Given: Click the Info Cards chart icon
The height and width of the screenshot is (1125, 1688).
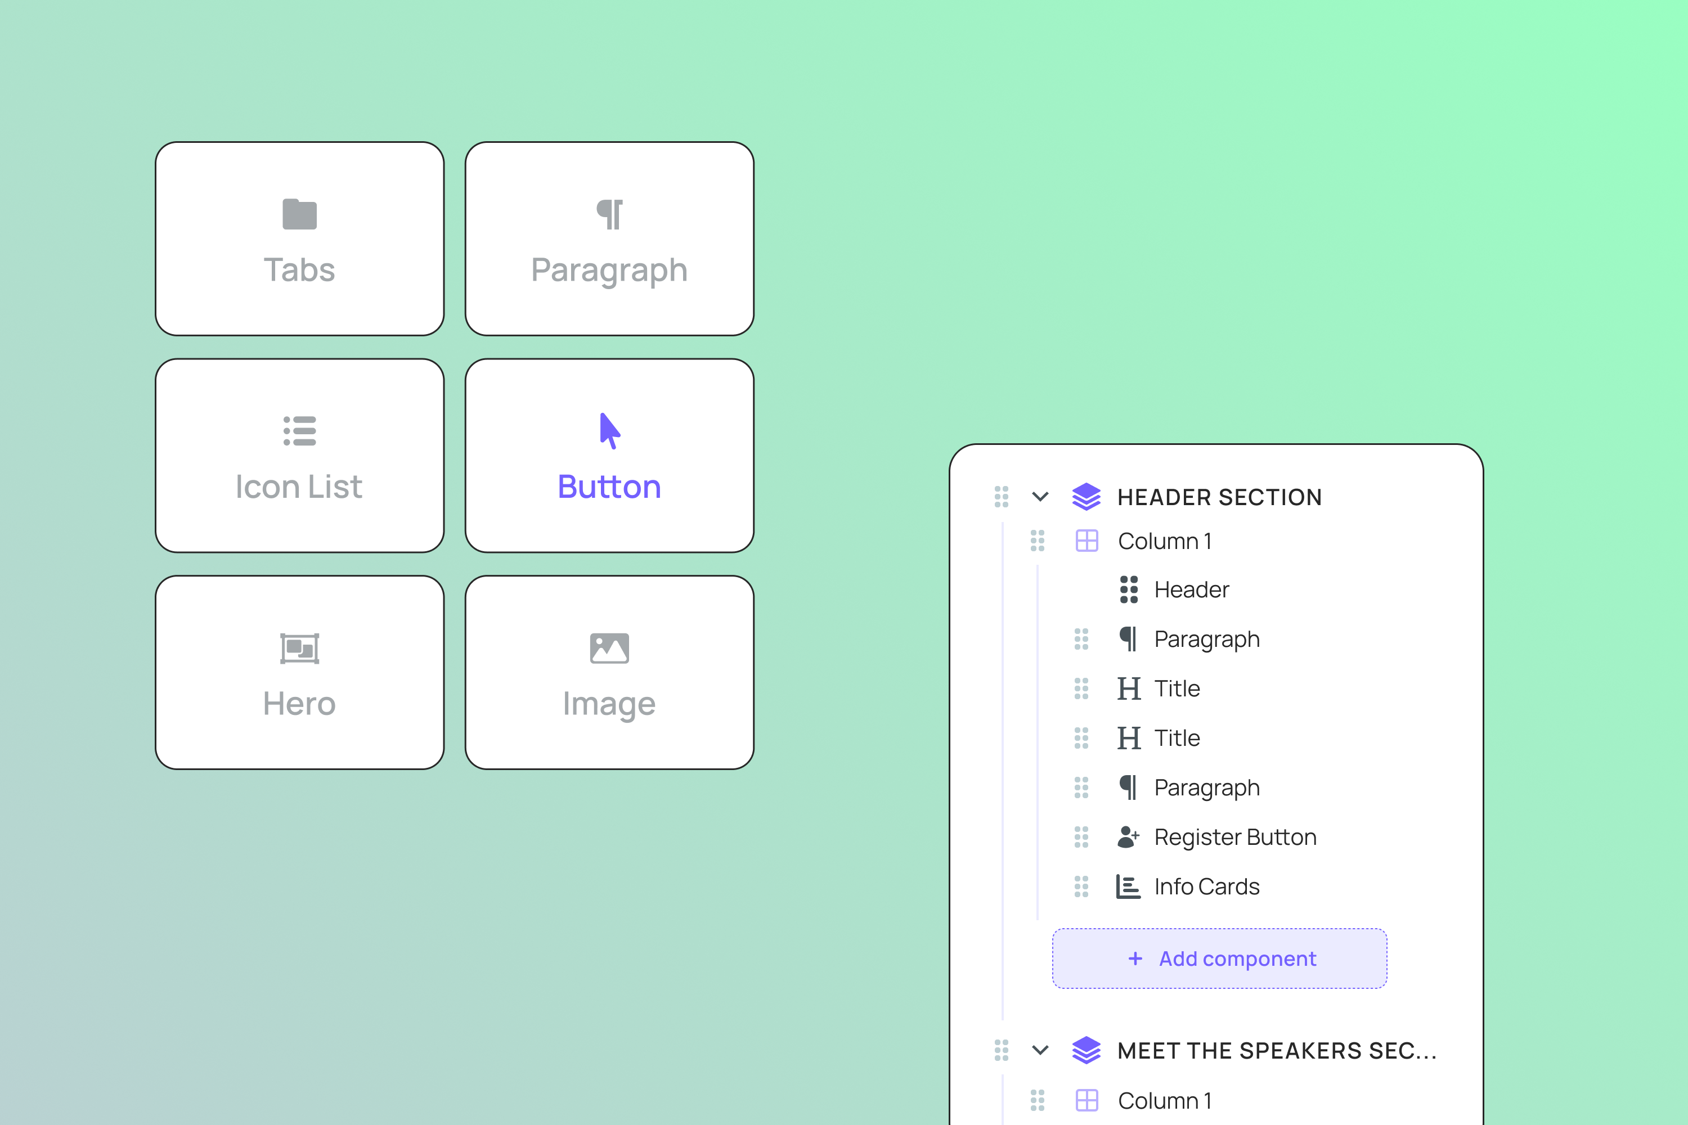Looking at the screenshot, I should click(x=1128, y=887).
